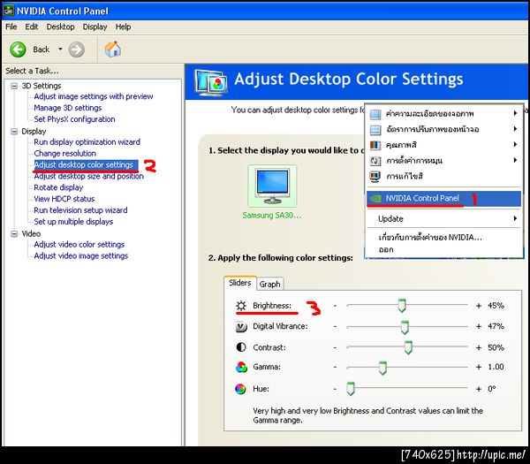
Task: Collapse the Video tree node
Action: click(14, 233)
